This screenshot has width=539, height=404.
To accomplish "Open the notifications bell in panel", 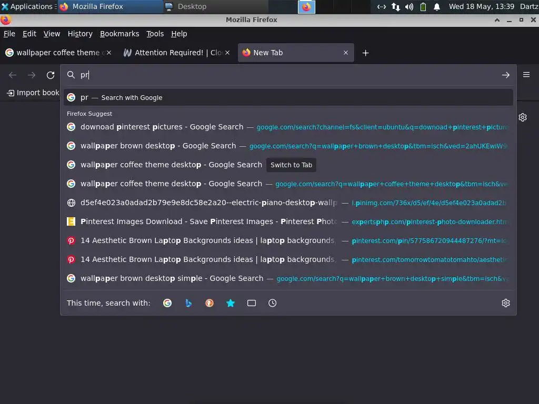I will pos(436,7).
